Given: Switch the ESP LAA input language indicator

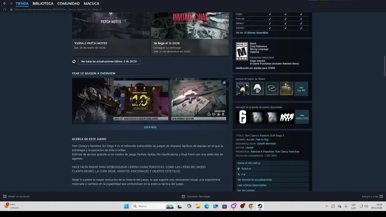Looking at the screenshot, I should click(353, 206).
